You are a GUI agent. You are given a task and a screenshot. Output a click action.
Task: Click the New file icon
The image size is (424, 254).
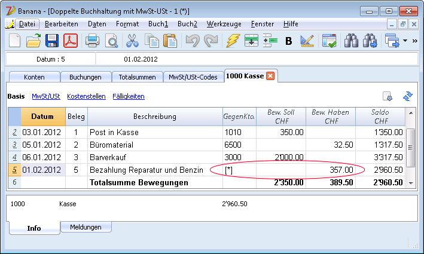pyautogui.click(x=14, y=41)
